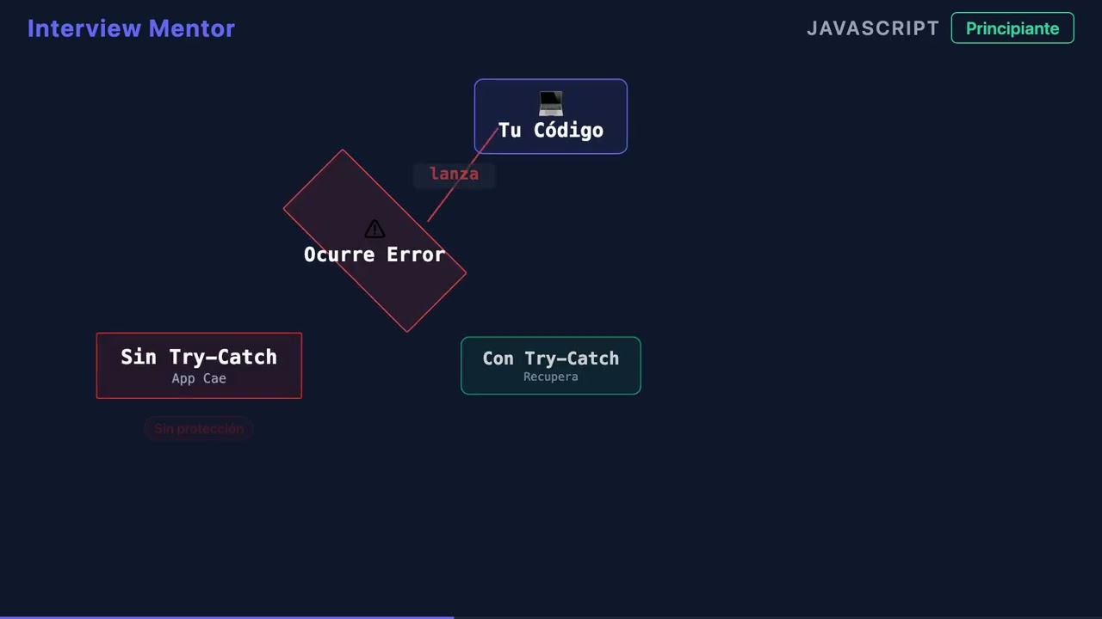
Task: Click the 'Recupera' subtitle
Action: [x=551, y=377]
